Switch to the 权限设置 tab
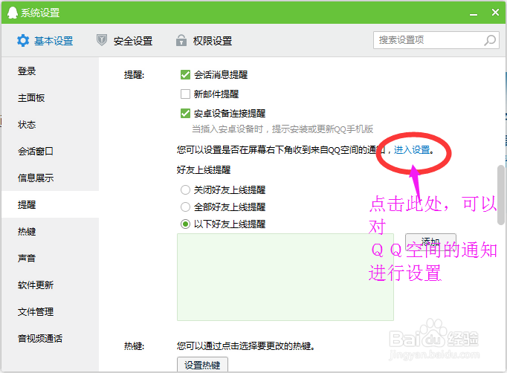Image resolution: width=507 pixels, height=373 pixels. tap(204, 41)
